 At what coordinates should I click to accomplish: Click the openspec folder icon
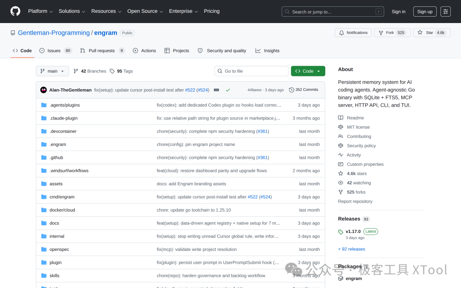point(44,249)
